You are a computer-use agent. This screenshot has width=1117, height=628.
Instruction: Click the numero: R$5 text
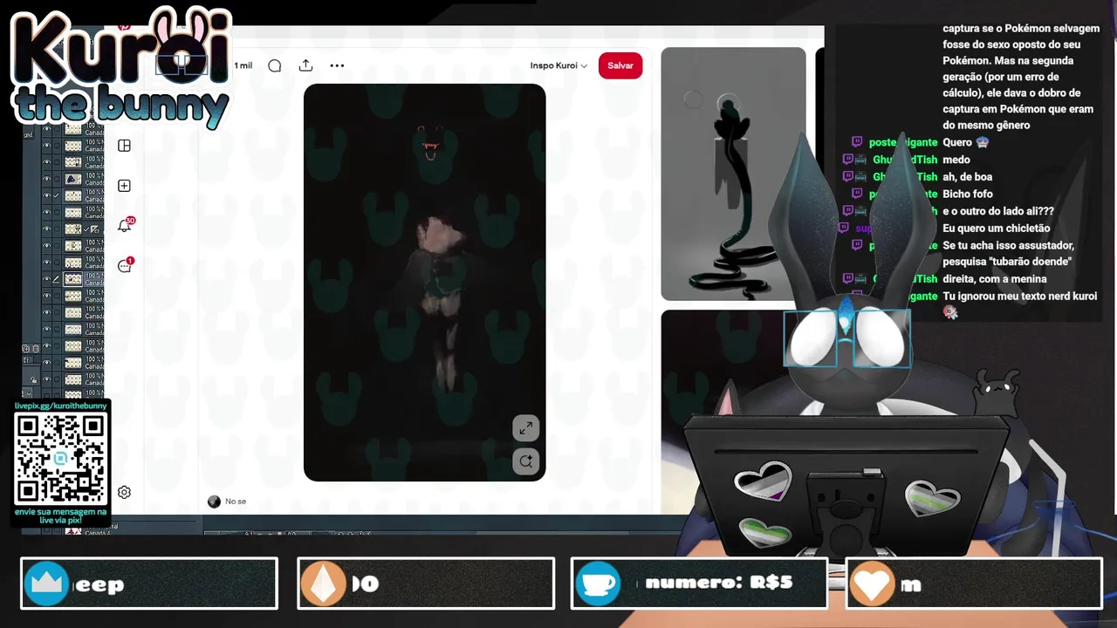719,583
